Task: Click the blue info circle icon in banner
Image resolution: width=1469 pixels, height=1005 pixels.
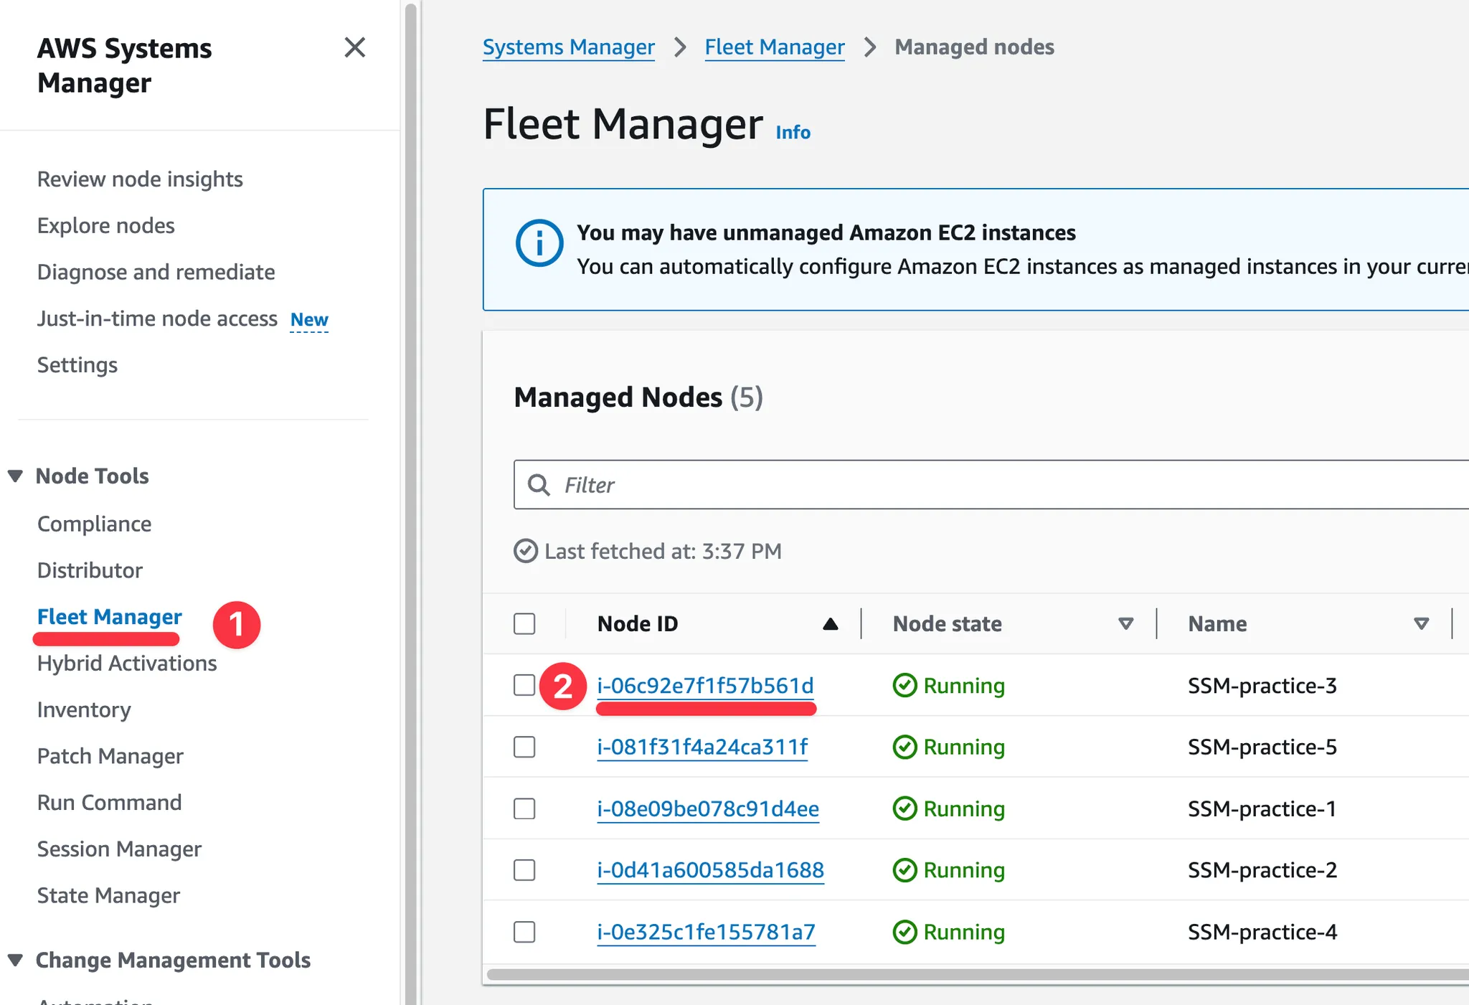Action: coord(539,243)
